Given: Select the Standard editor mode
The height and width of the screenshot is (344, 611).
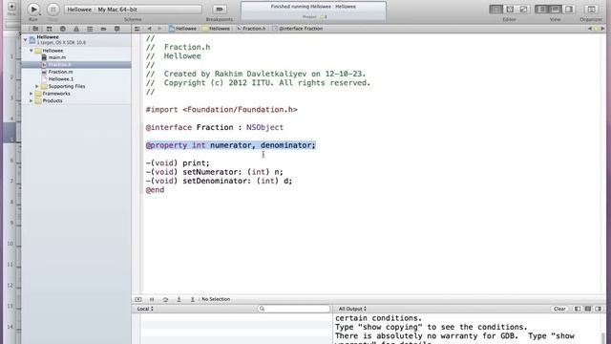Looking at the screenshot, I should pos(495,9).
